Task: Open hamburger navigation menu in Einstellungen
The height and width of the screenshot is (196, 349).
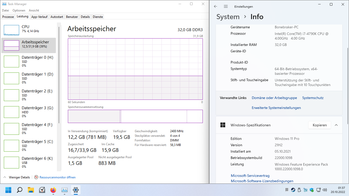Action: pyautogui.click(x=226, y=6)
